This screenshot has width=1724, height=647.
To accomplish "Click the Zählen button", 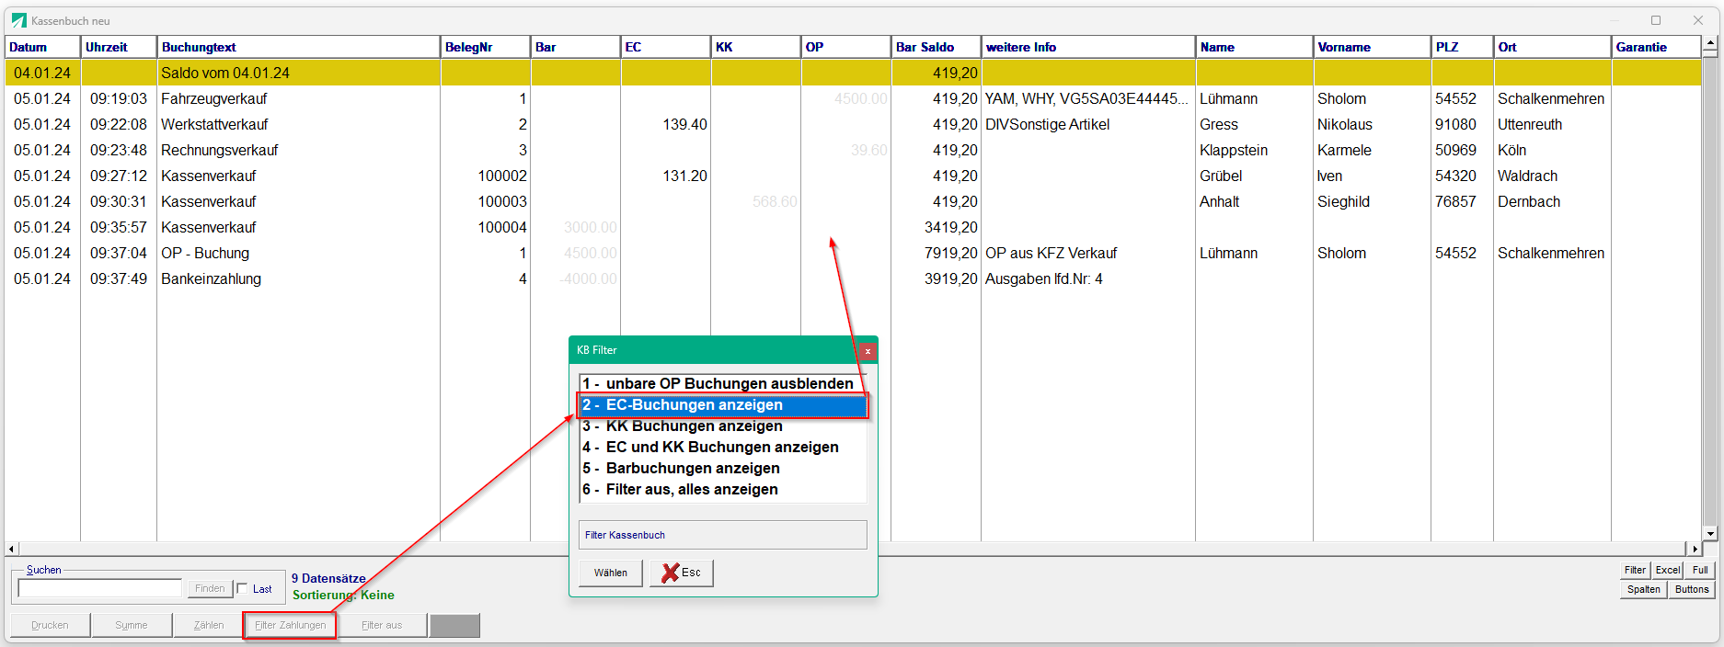I will (x=209, y=625).
